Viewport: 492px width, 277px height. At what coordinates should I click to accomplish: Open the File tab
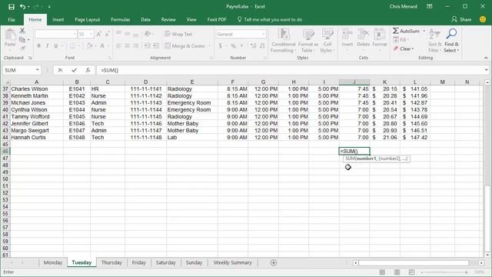click(12, 19)
